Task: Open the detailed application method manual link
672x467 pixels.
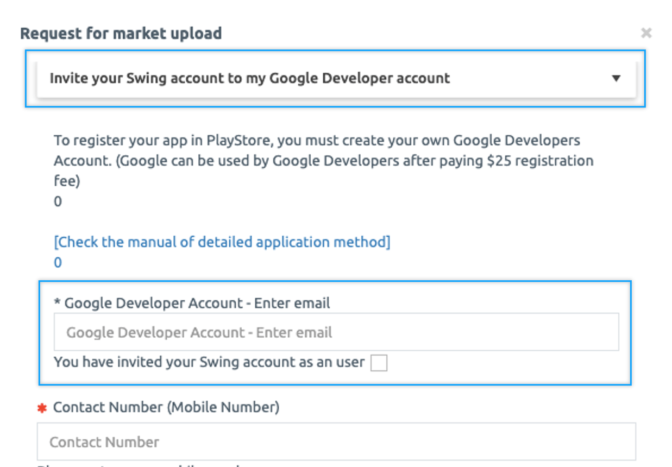Action: pyautogui.click(x=222, y=242)
